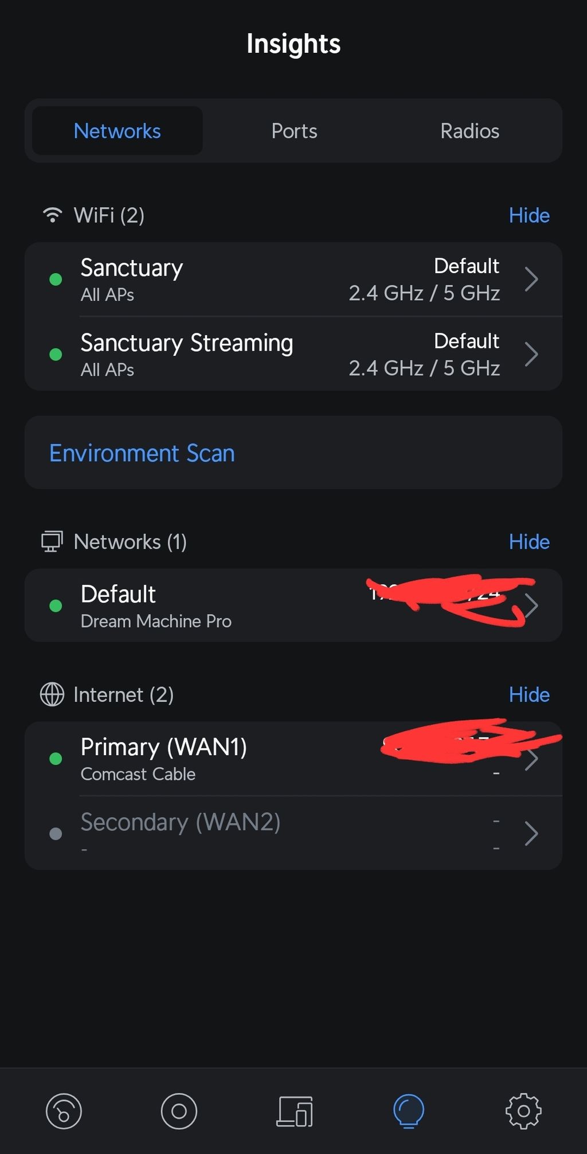Switch to the Radios tab
Viewport: 587px width, 1154px height.
pos(469,131)
